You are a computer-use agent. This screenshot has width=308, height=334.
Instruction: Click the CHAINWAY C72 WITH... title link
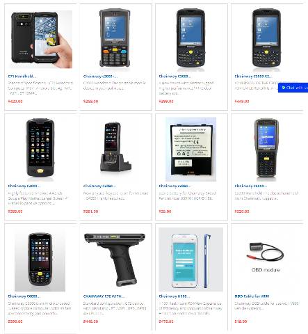pyautogui.click(x=104, y=296)
